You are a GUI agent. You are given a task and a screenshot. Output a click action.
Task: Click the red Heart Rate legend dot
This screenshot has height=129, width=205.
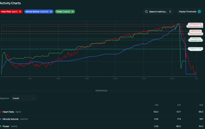coord(1,112)
